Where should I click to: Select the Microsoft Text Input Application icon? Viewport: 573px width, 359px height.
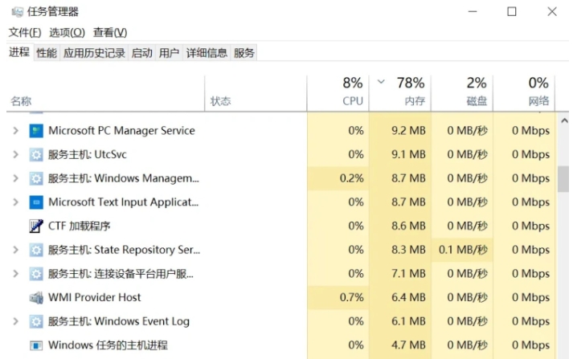tap(36, 202)
